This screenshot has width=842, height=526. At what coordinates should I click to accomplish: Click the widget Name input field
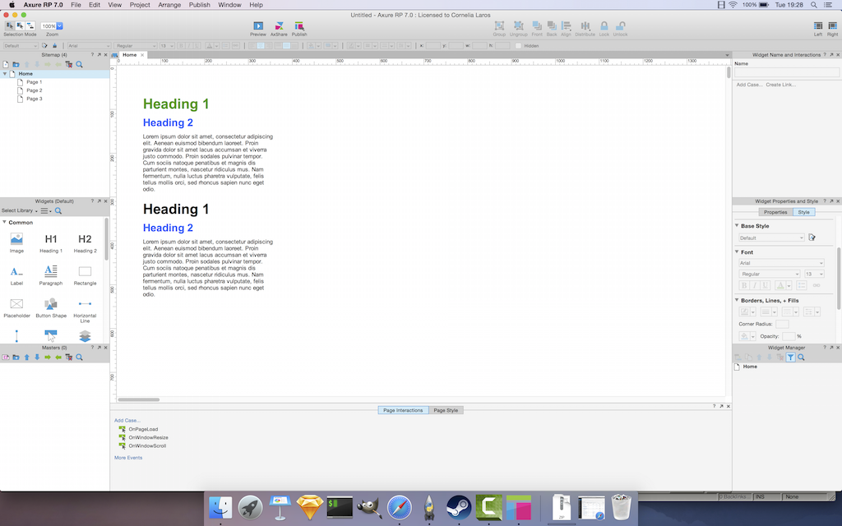click(x=787, y=72)
